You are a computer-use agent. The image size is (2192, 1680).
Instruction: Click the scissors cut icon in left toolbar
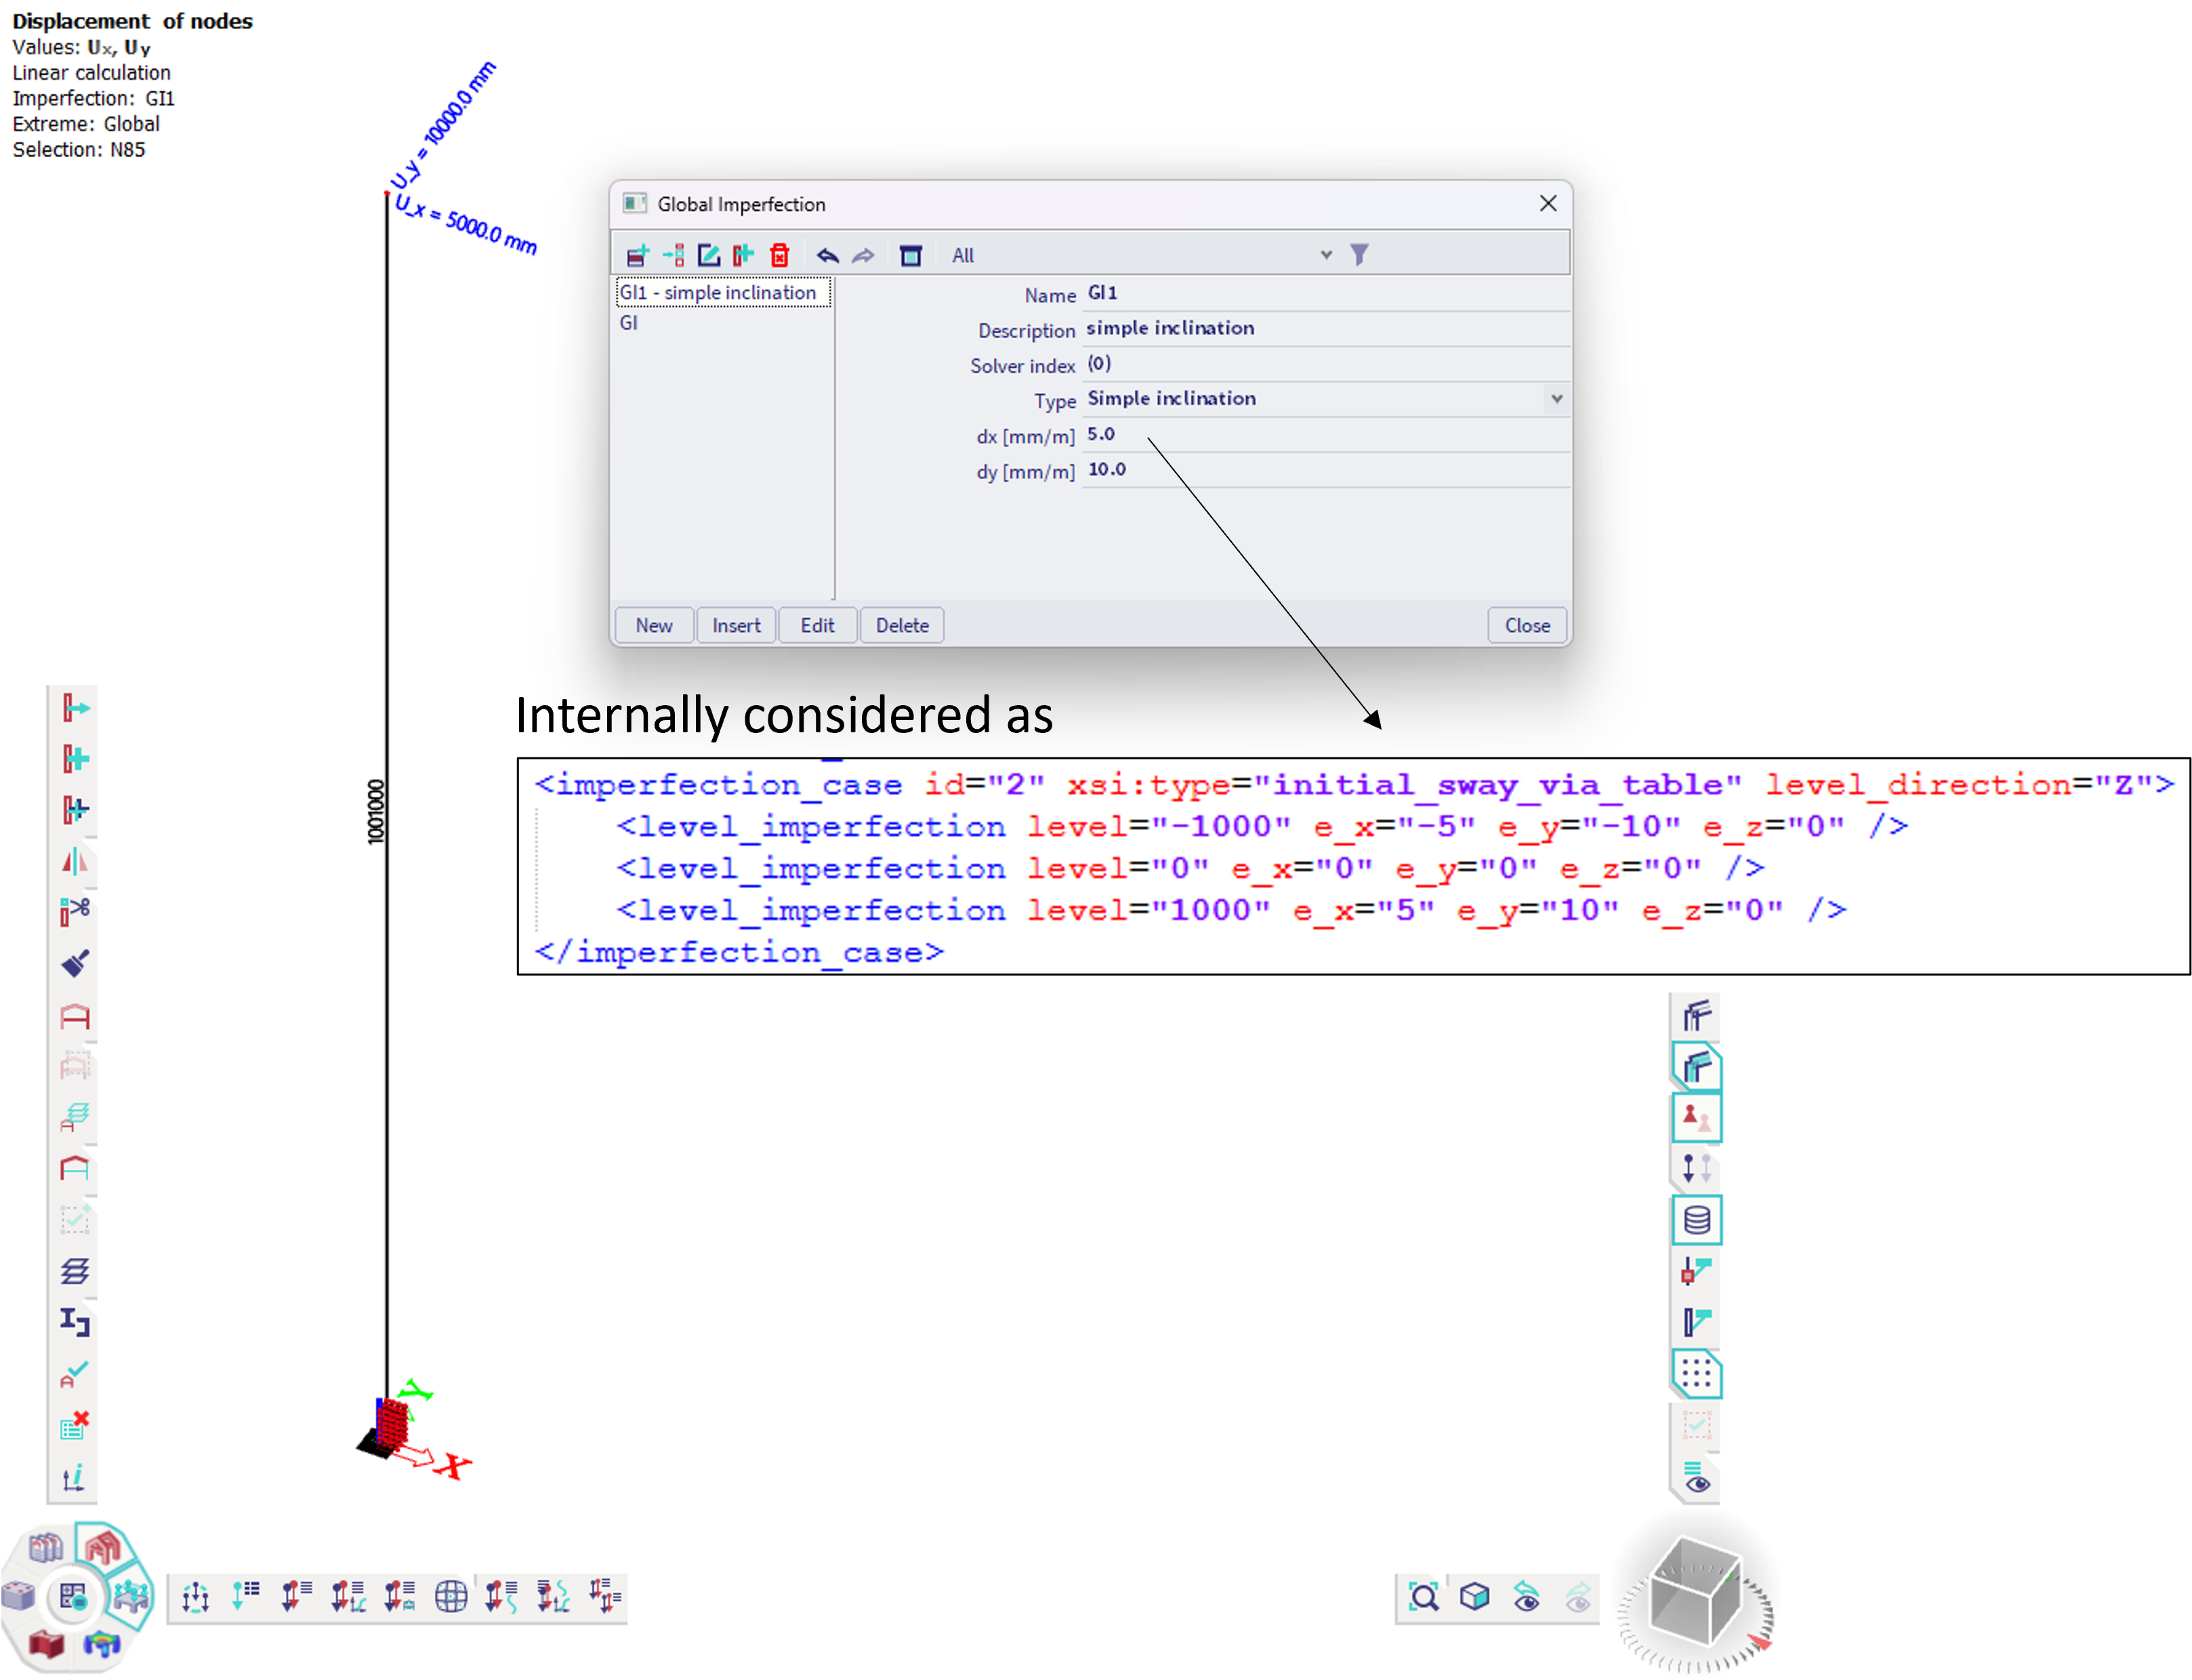coord(75,910)
